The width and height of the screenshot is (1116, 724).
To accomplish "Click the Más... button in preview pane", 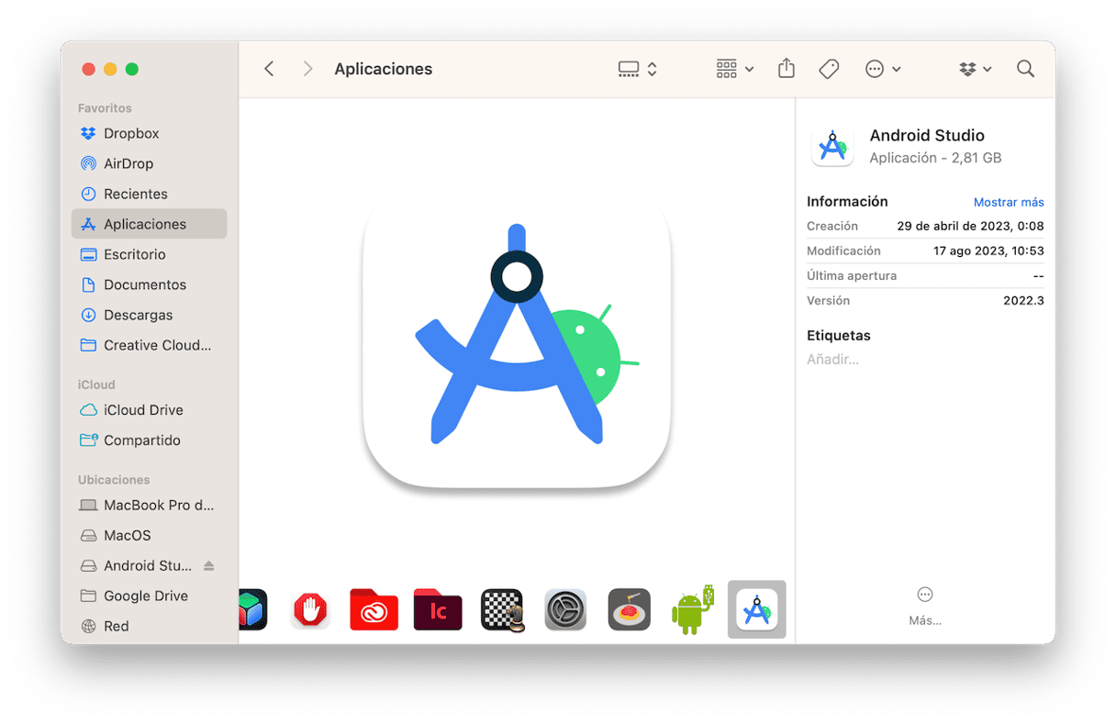I will click(925, 606).
